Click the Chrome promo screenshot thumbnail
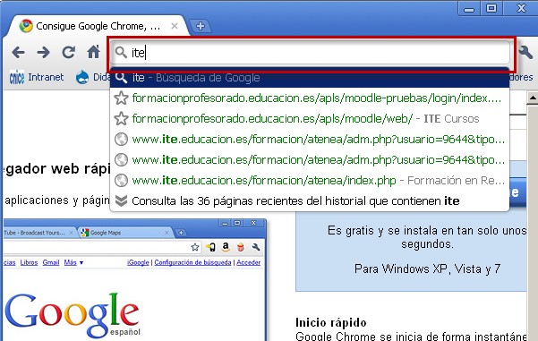Viewport: 538px width, 341px height. coord(134,280)
